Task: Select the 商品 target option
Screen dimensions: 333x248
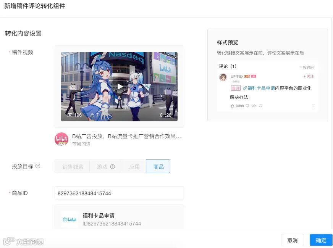Action: point(158,166)
